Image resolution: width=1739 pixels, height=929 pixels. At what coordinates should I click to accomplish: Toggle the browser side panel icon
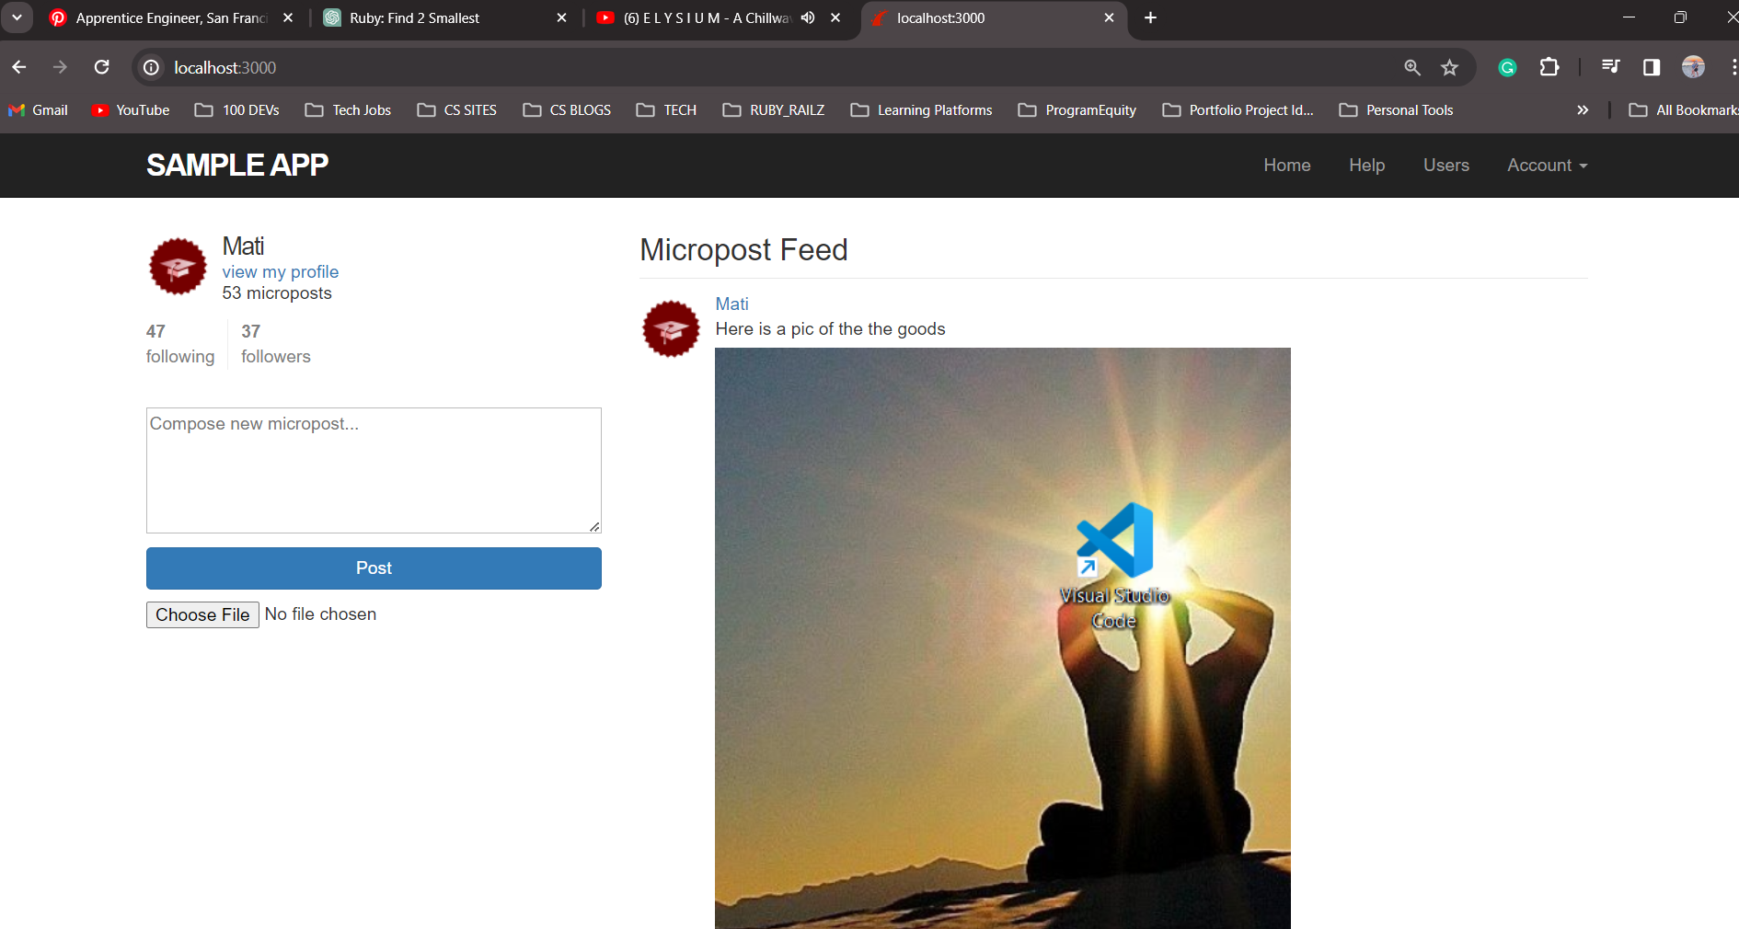tap(1652, 67)
